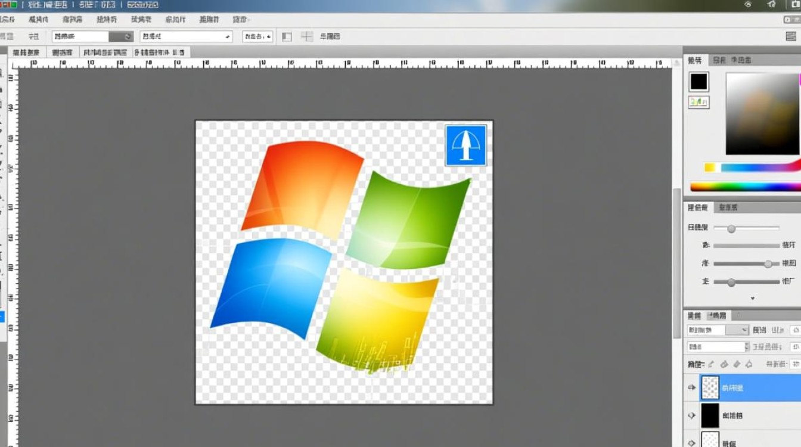Click the foreground color swatch in the Color panel
The width and height of the screenshot is (801, 447).
[698, 82]
